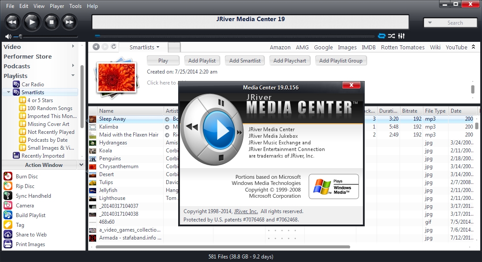Screen dimensions: 482x262
Task: Open the File menu
Action: [10, 6]
